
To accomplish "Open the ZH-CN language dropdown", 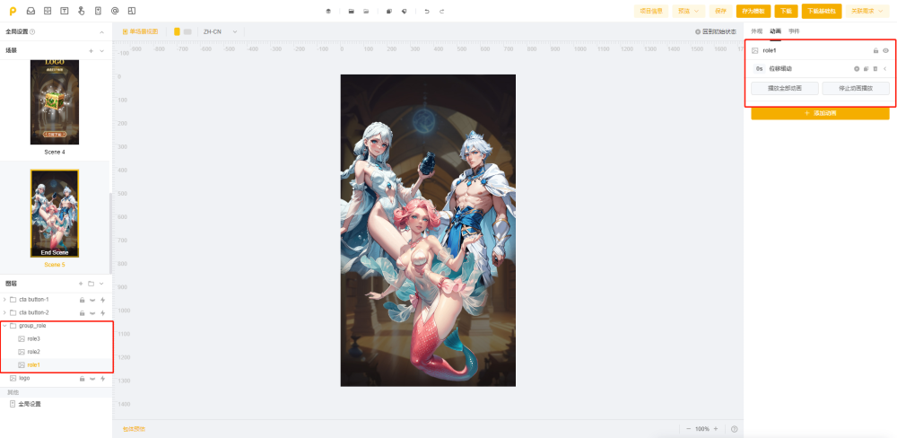I will coord(221,31).
